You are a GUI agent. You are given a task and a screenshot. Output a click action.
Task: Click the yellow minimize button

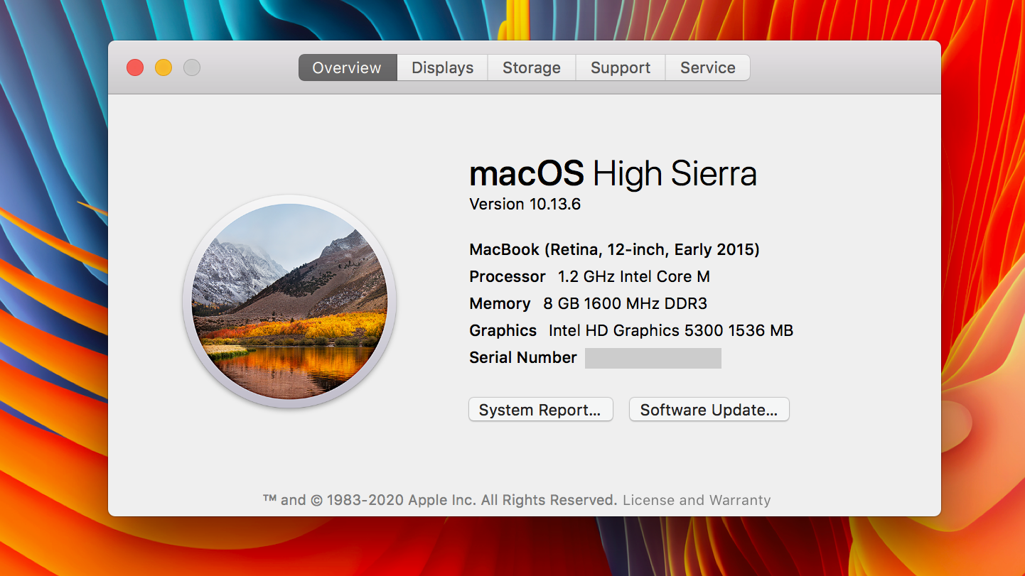click(x=163, y=67)
